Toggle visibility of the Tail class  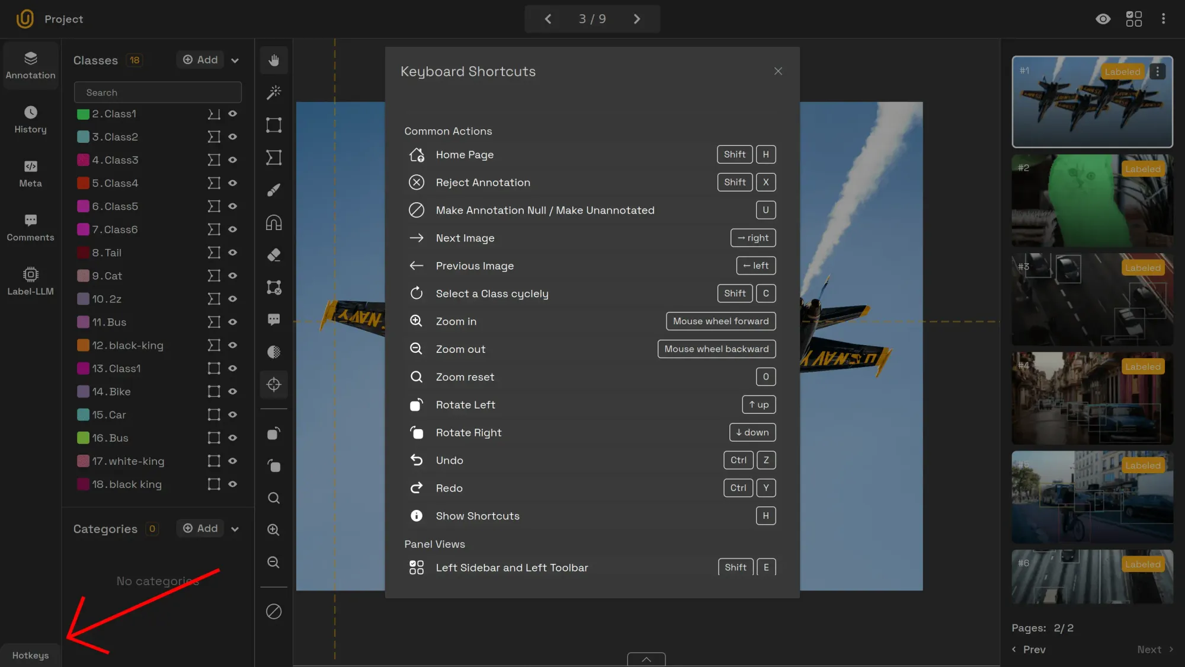click(x=233, y=252)
